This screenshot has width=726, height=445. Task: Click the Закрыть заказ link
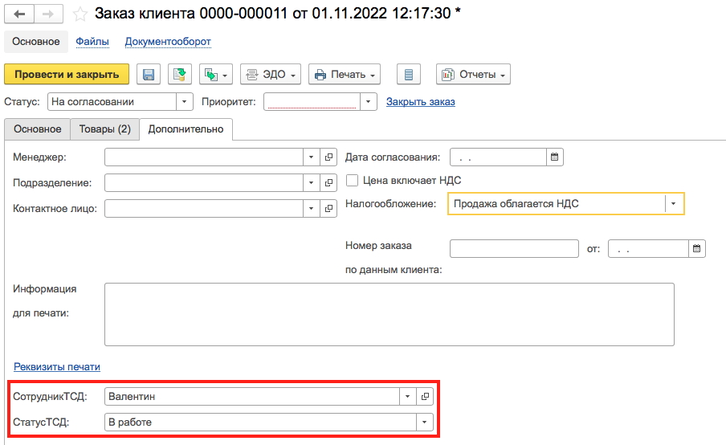[420, 102]
